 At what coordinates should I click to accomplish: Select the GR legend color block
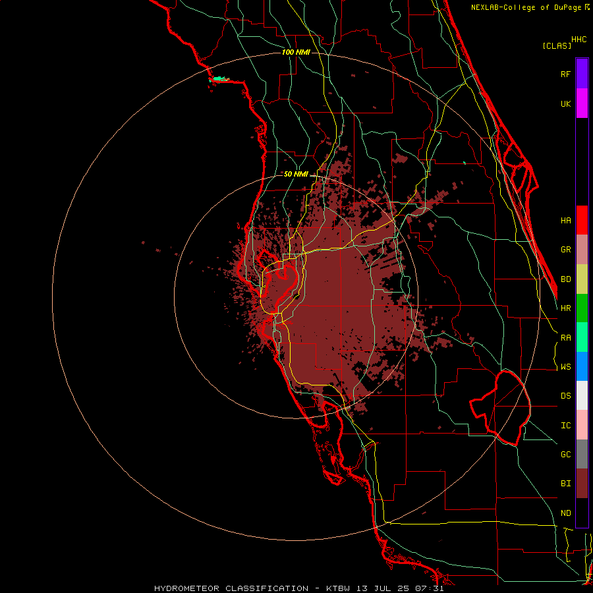pyautogui.click(x=582, y=250)
